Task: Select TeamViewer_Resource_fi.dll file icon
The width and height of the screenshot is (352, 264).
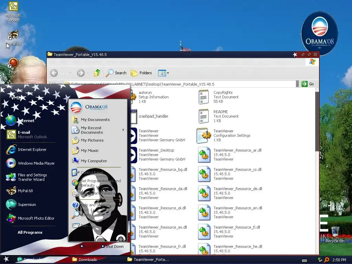Action: (204, 232)
